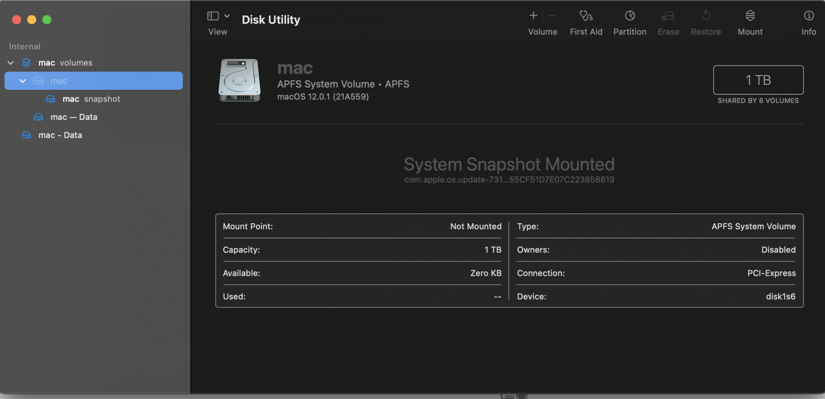Close the Disk Utility window
Screen dimensions: 825x399
[x=16, y=19]
